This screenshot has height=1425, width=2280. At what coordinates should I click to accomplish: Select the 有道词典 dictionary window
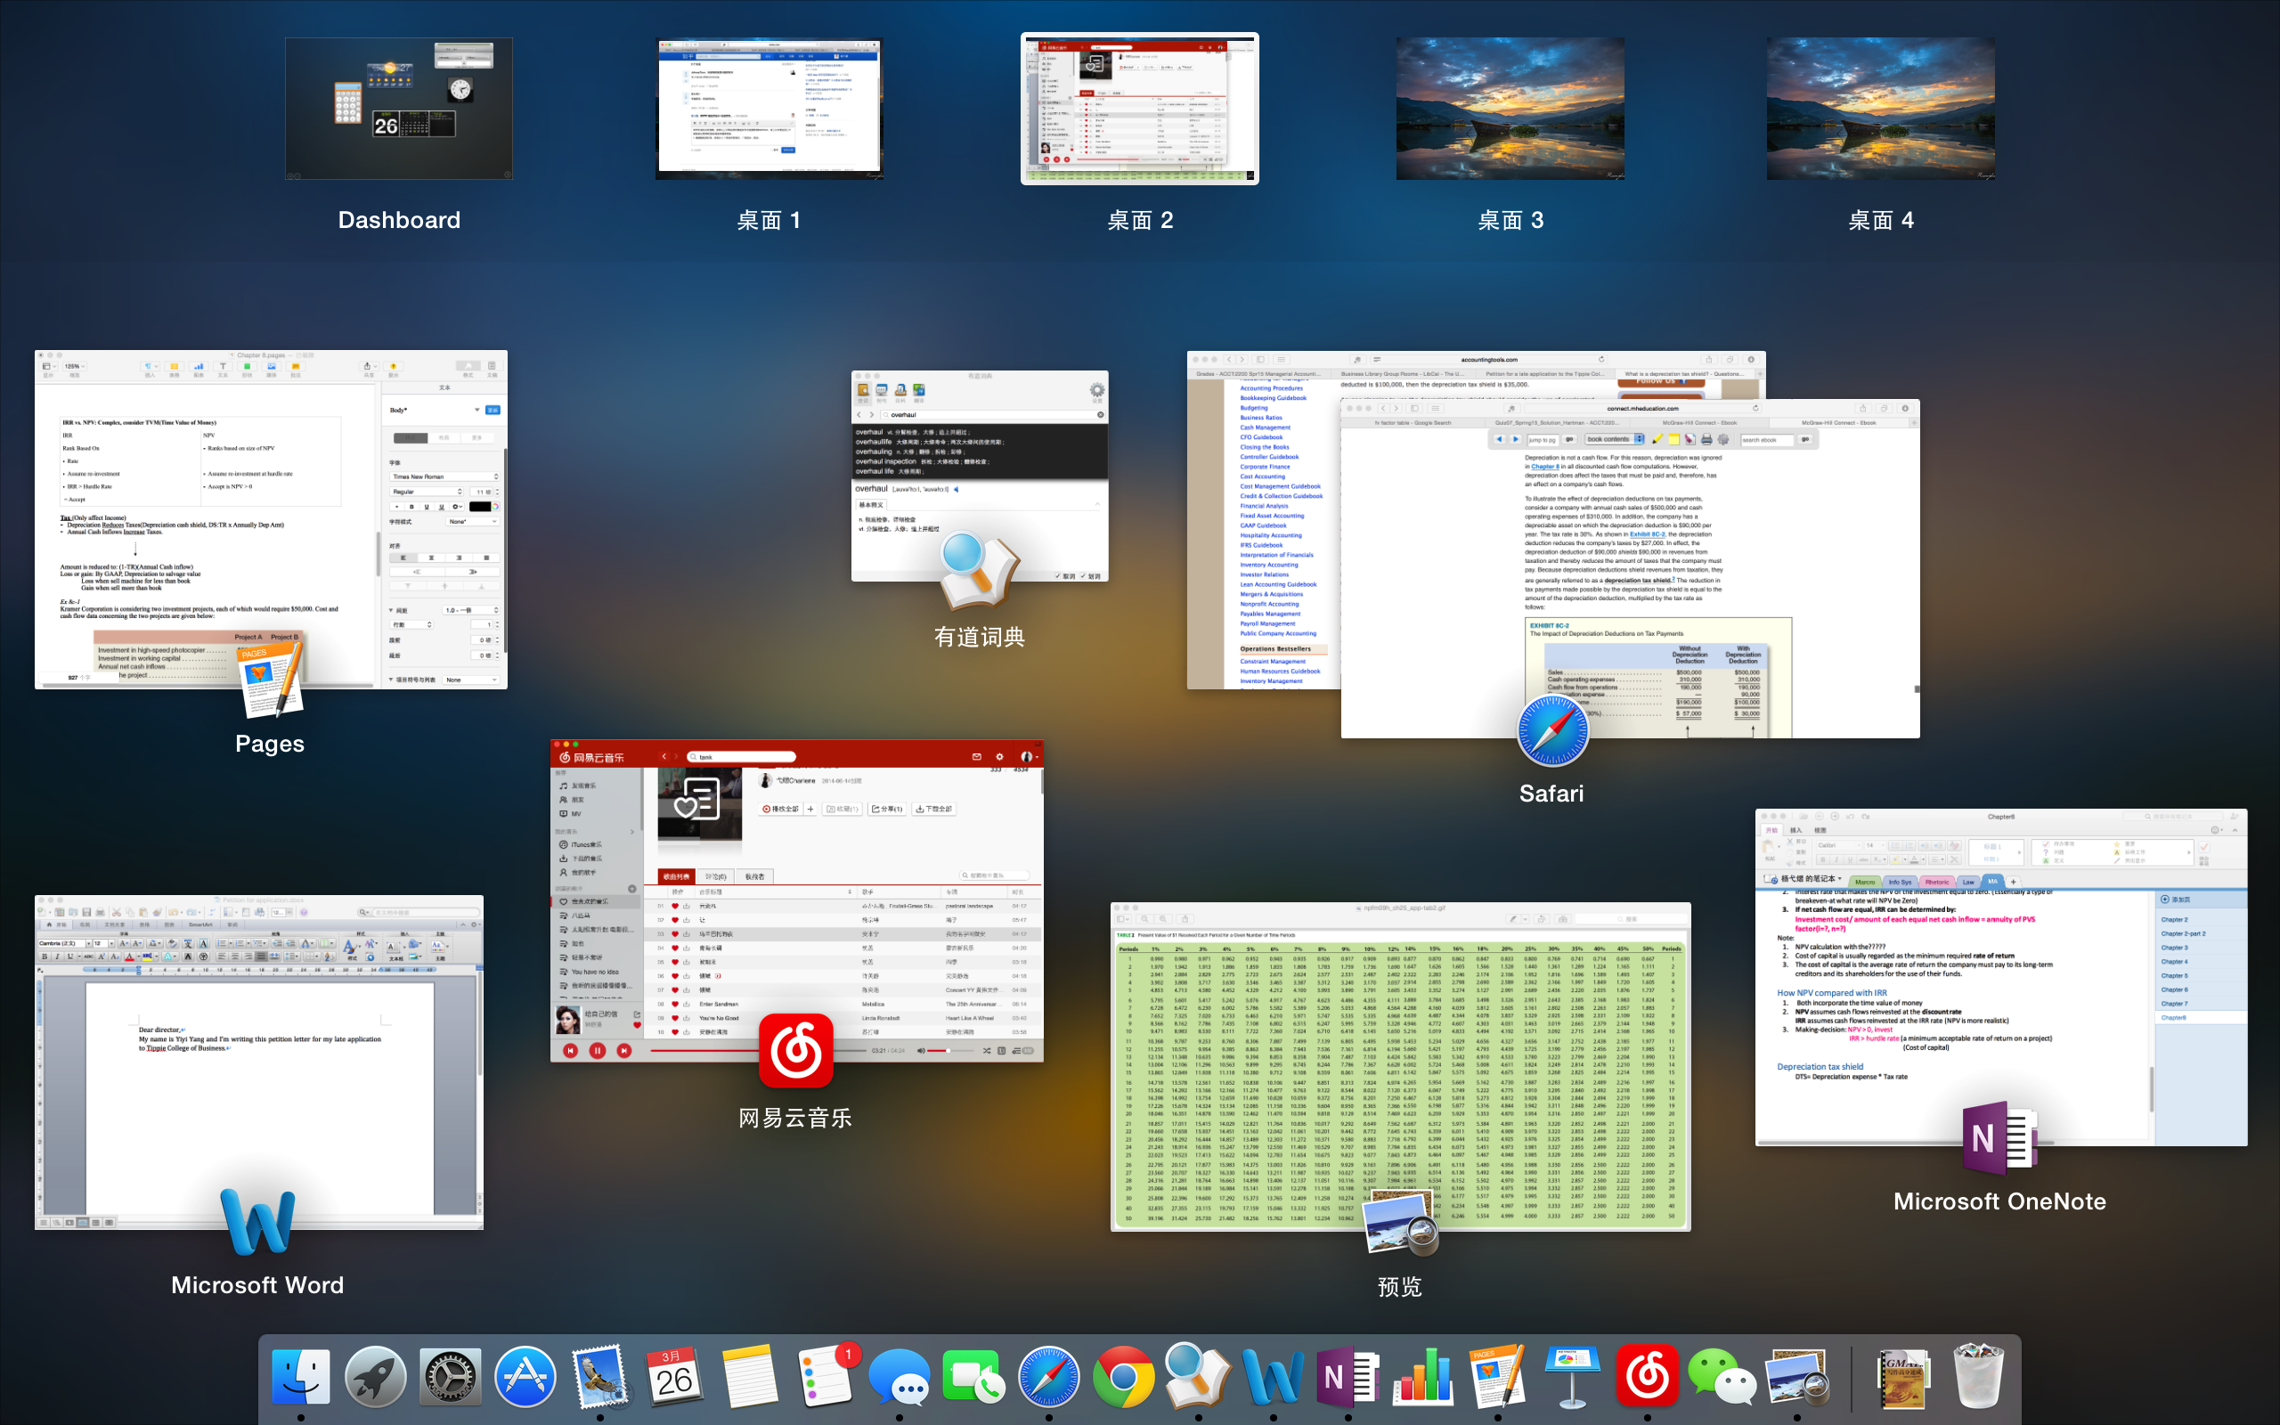pyautogui.click(x=979, y=476)
